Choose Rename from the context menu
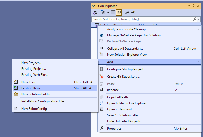Image resolution: width=203 pixels, height=137 pixels. click(x=150, y=90)
